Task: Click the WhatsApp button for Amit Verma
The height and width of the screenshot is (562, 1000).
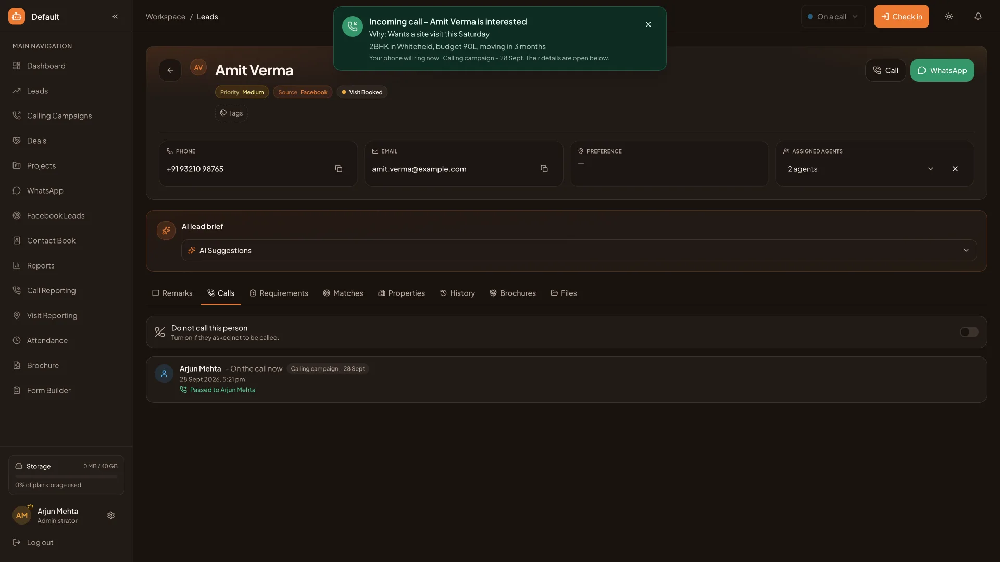Action: [x=942, y=70]
